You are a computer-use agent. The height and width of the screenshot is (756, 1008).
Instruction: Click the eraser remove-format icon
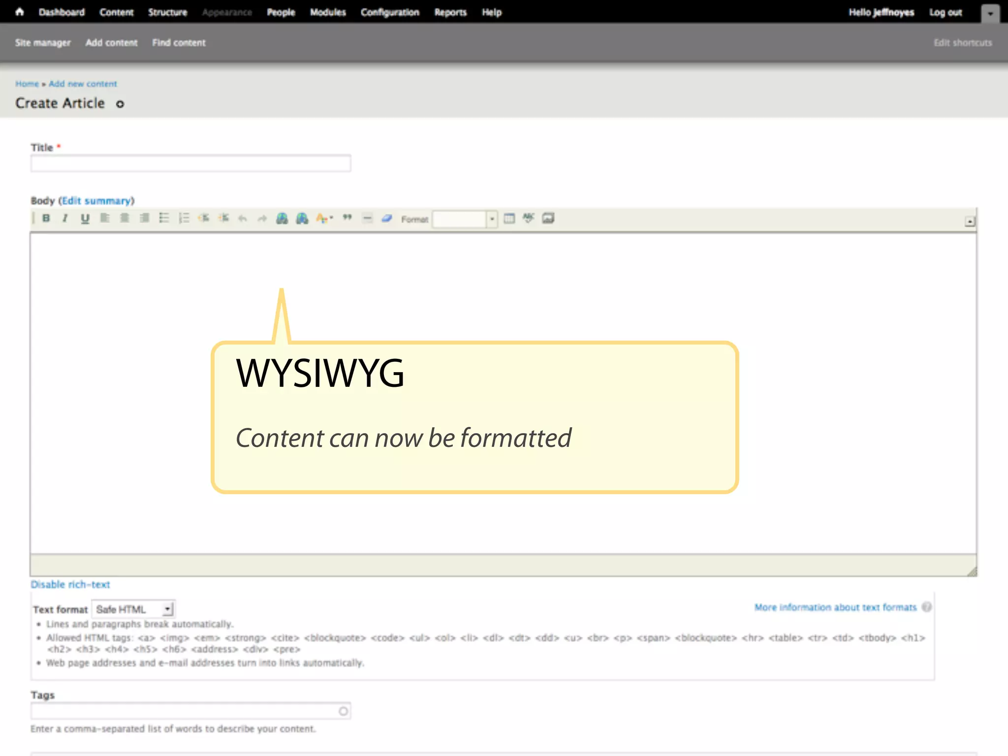point(387,218)
